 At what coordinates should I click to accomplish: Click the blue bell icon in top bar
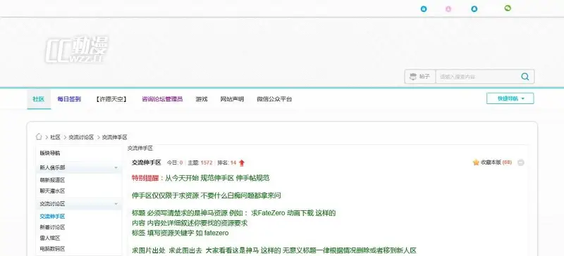tap(474, 9)
